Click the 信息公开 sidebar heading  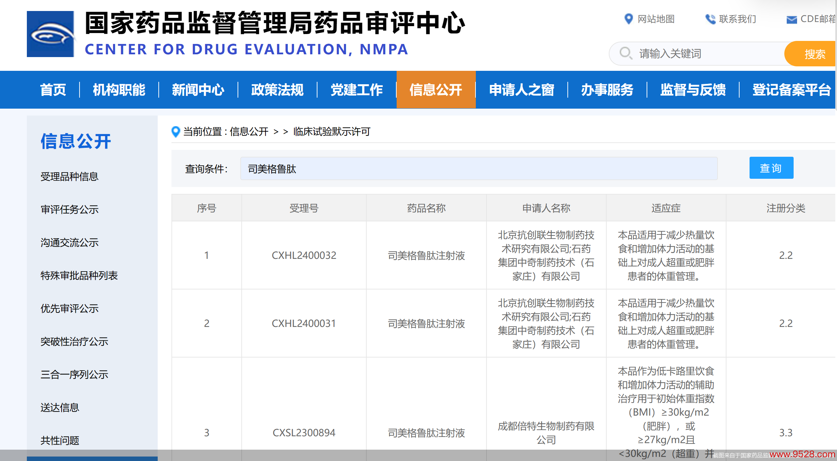76,141
